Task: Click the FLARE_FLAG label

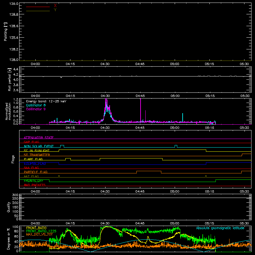Action: (x=33, y=159)
